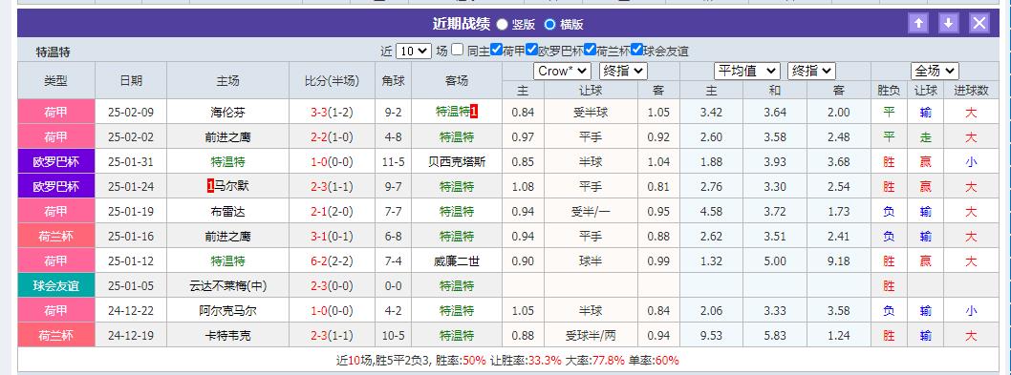The image size is (1011, 375).
Task: Click away team 贝西克塔斯
Action: (x=457, y=161)
